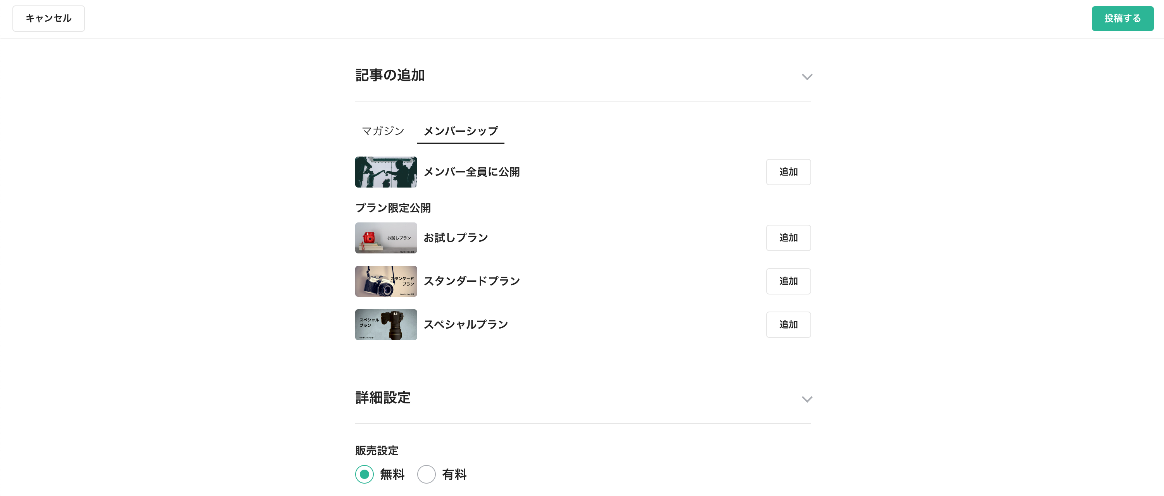Click the 記事の追加 heading
Screen dimensions: 1164x496
(x=390, y=76)
